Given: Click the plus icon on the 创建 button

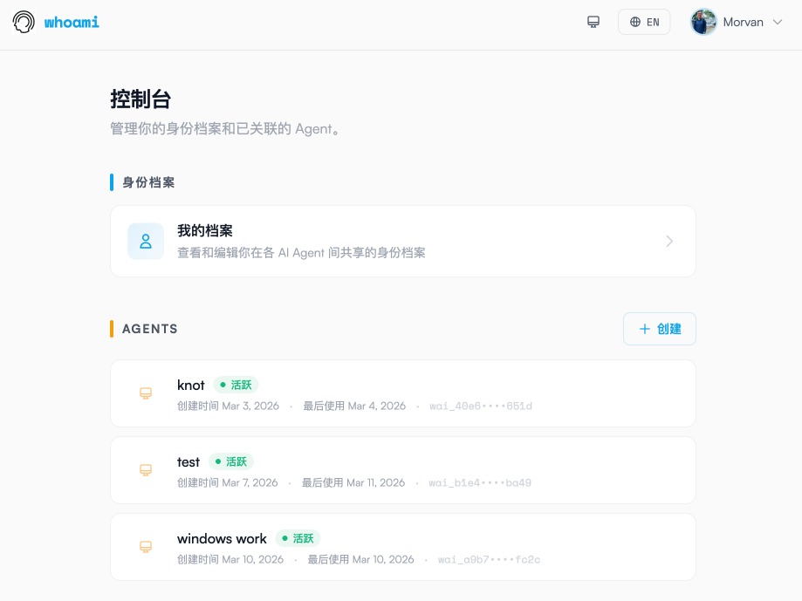Looking at the screenshot, I should (645, 329).
